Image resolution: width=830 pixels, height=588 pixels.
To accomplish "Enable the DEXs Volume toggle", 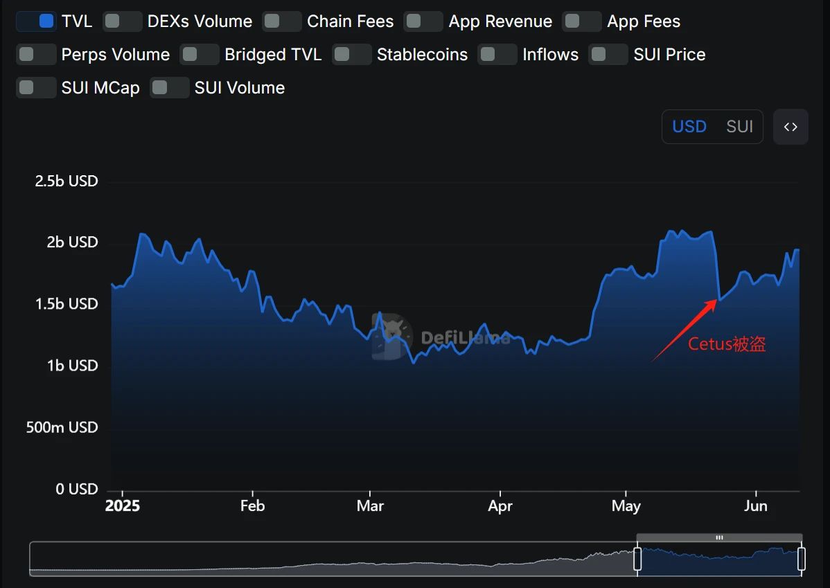I will [x=123, y=21].
